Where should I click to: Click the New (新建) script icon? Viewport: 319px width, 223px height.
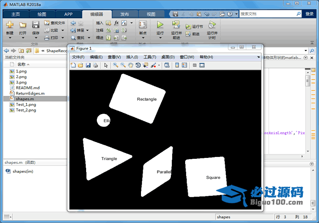[9, 25]
